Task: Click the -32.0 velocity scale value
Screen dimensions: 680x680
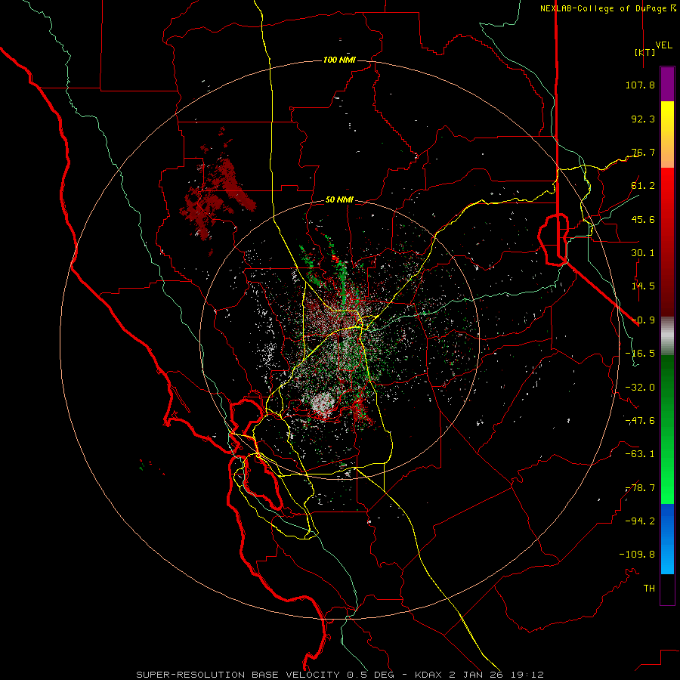Action: (640, 388)
